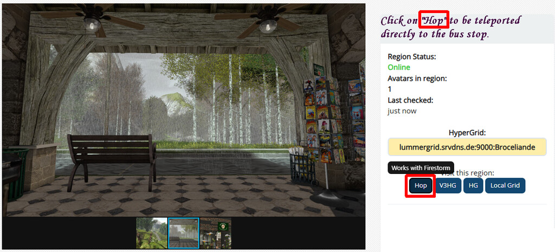Image resolution: width=555 pixels, height=252 pixels.
Task: Click the Avatars in region label
Action: [417, 78]
